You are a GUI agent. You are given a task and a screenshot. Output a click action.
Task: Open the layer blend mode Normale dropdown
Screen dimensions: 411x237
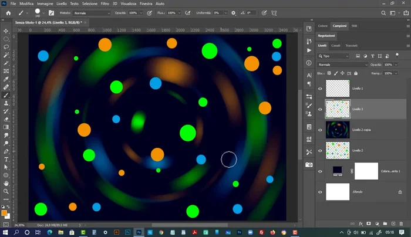342,65
